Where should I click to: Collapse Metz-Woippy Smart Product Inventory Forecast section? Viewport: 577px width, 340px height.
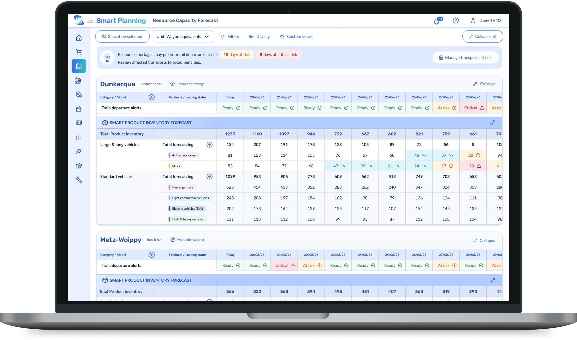tap(493, 280)
